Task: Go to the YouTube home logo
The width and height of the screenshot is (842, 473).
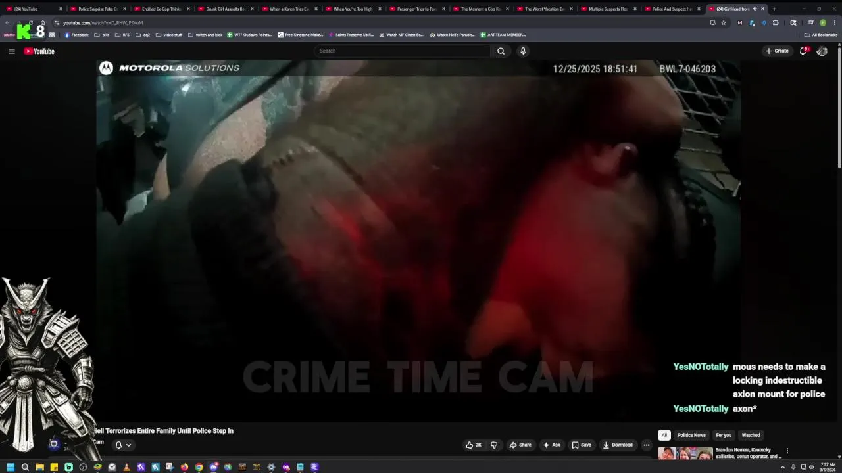Action: coord(39,51)
